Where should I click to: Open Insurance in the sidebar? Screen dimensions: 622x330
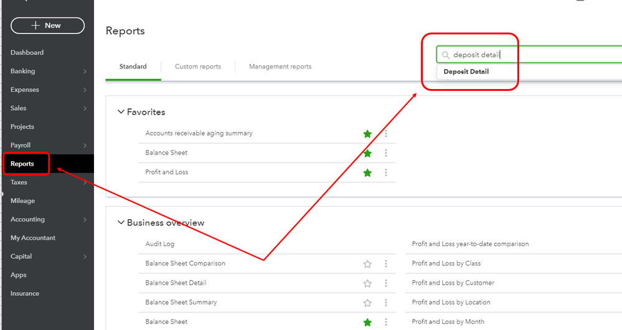25,293
